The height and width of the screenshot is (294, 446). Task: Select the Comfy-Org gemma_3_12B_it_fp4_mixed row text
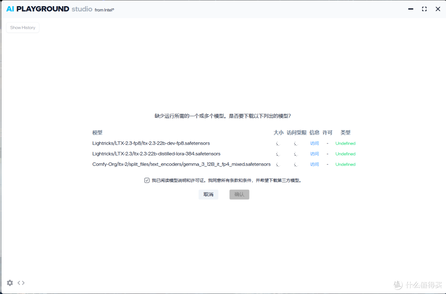(x=181, y=165)
